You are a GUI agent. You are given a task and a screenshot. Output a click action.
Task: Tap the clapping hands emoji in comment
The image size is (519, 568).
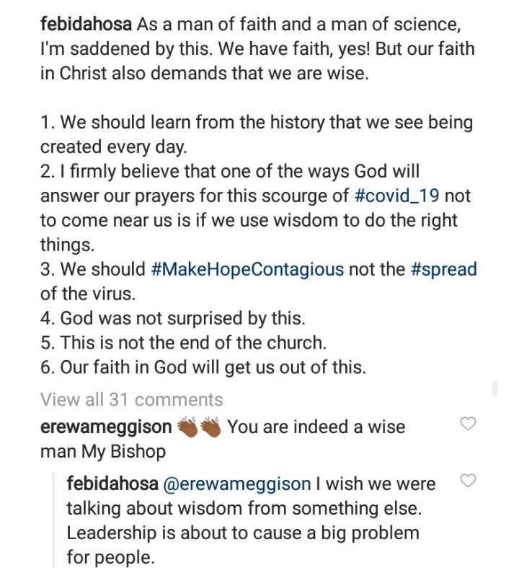187,427
